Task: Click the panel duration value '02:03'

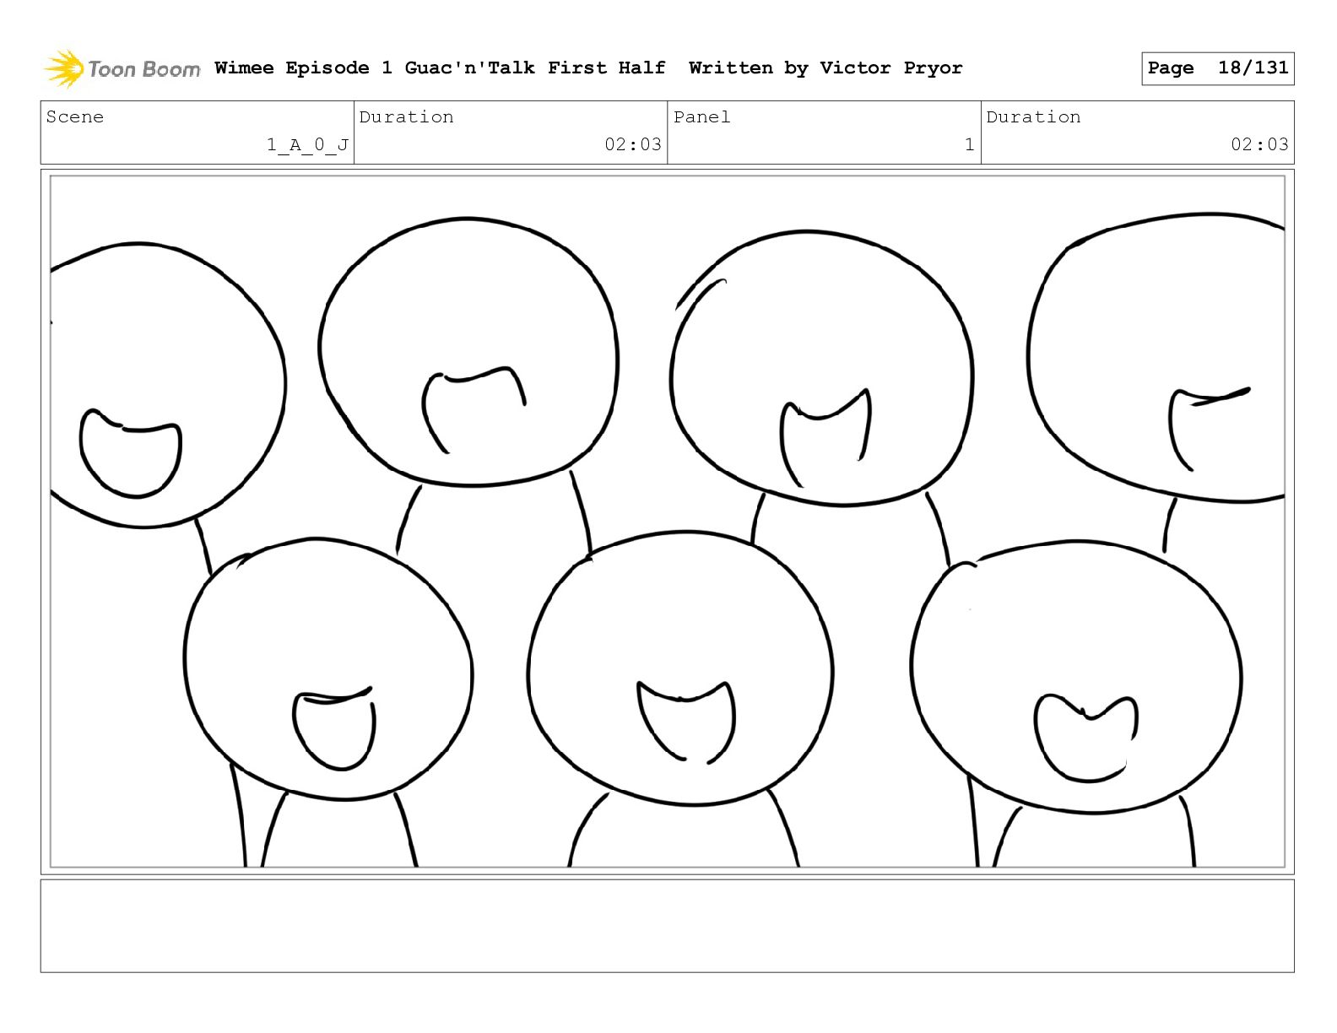Action: click(x=1259, y=144)
